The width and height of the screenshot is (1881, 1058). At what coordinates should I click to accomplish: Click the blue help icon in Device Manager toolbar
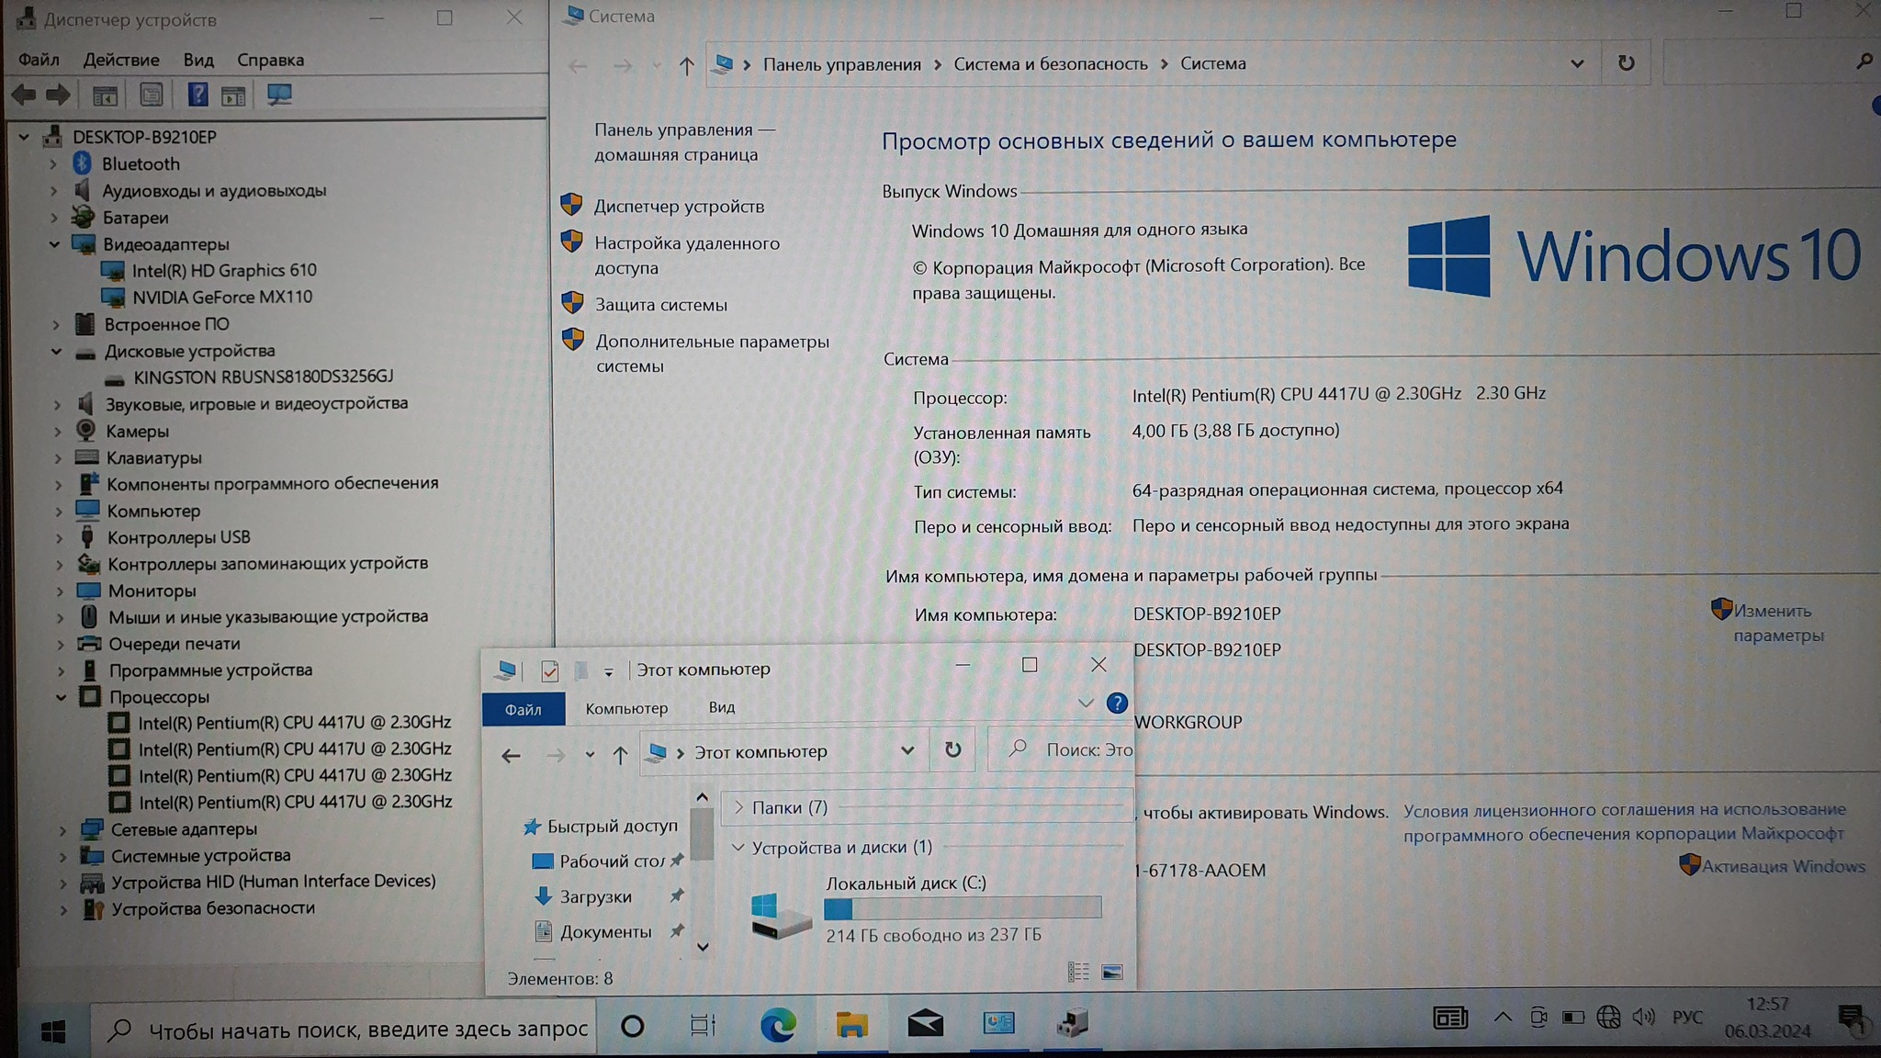(197, 95)
